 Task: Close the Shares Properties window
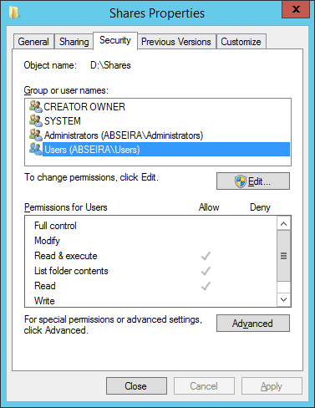pyautogui.click(x=296, y=9)
